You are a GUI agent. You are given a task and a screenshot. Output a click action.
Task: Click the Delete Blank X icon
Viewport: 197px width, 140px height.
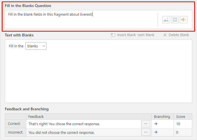165,35
